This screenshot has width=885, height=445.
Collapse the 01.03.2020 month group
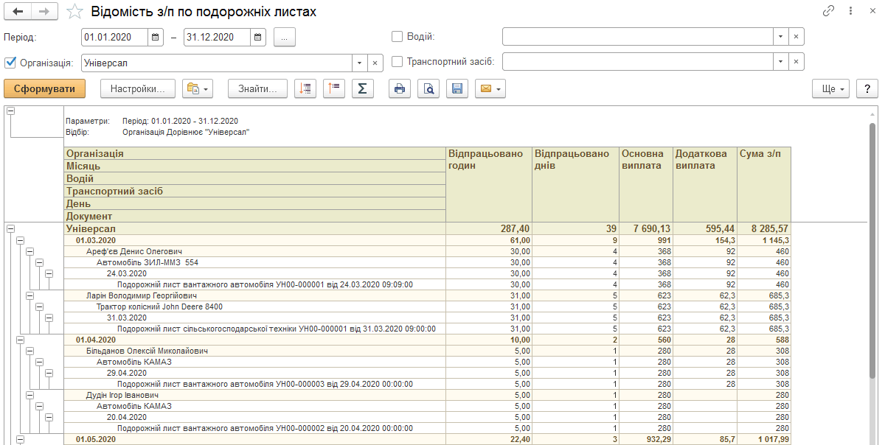pos(20,240)
